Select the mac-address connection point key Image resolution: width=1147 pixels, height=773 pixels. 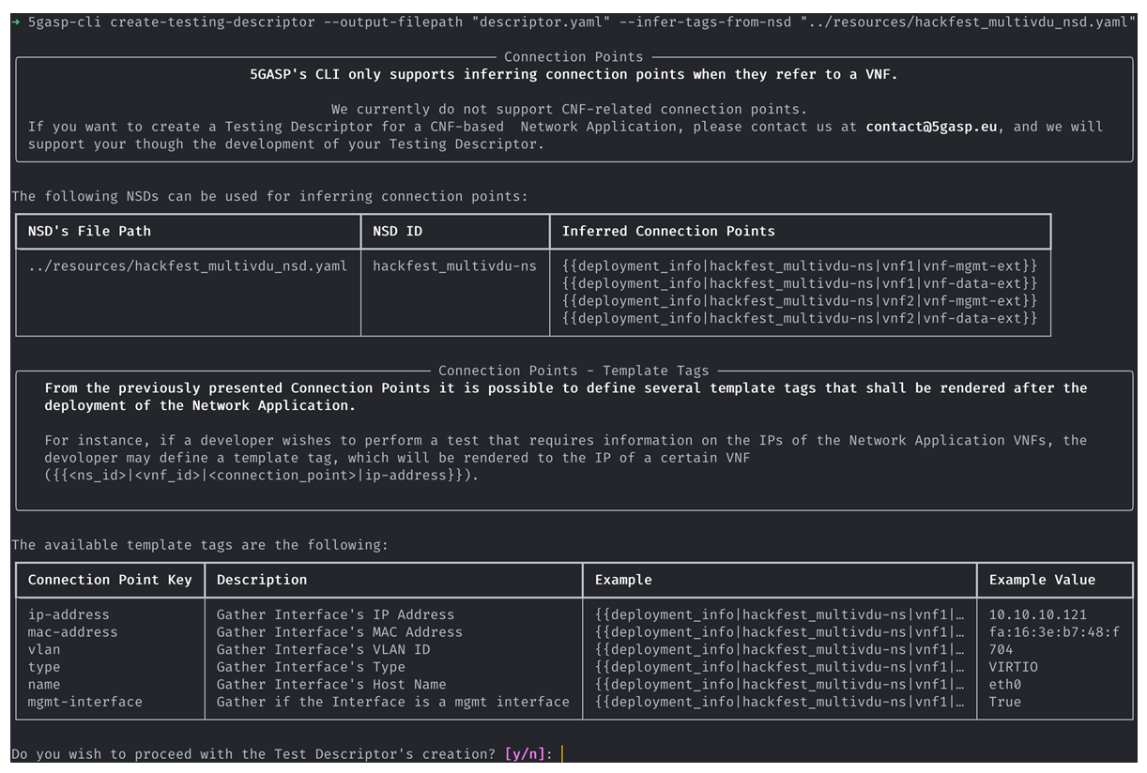click(x=72, y=632)
